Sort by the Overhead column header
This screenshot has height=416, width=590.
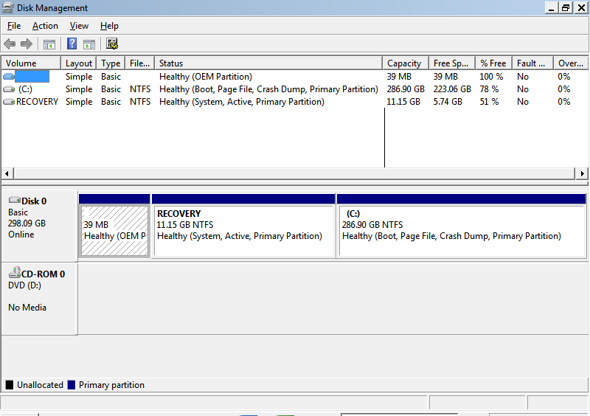coord(571,63)
